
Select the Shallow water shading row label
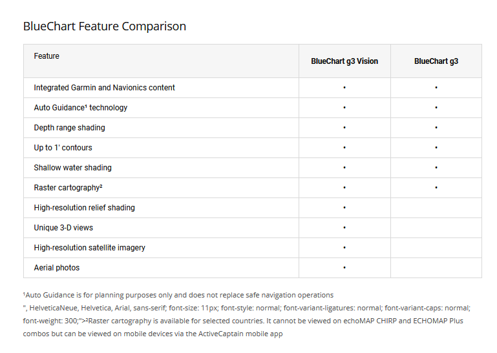72,168
